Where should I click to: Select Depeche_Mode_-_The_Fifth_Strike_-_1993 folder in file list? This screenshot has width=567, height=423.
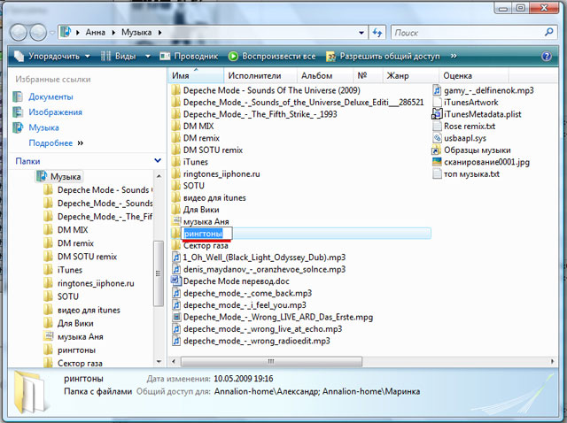[x=260, y=114]
